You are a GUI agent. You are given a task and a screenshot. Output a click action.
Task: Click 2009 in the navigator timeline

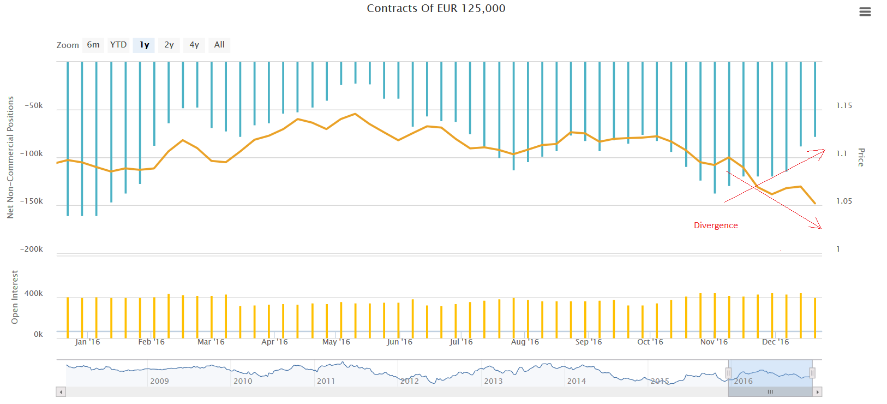159,381
